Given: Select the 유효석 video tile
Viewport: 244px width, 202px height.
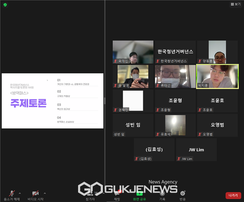Looking at the screenshot, I should point(175,125).
